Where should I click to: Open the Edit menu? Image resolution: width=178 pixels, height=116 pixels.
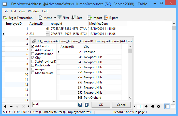point(13,11)
